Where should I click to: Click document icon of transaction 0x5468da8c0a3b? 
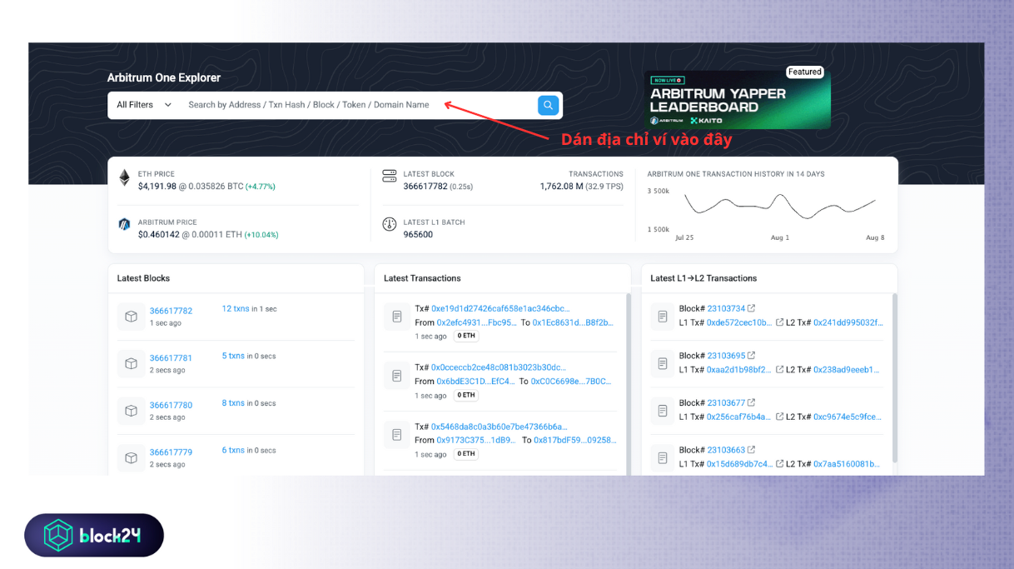tap(397, 435)
